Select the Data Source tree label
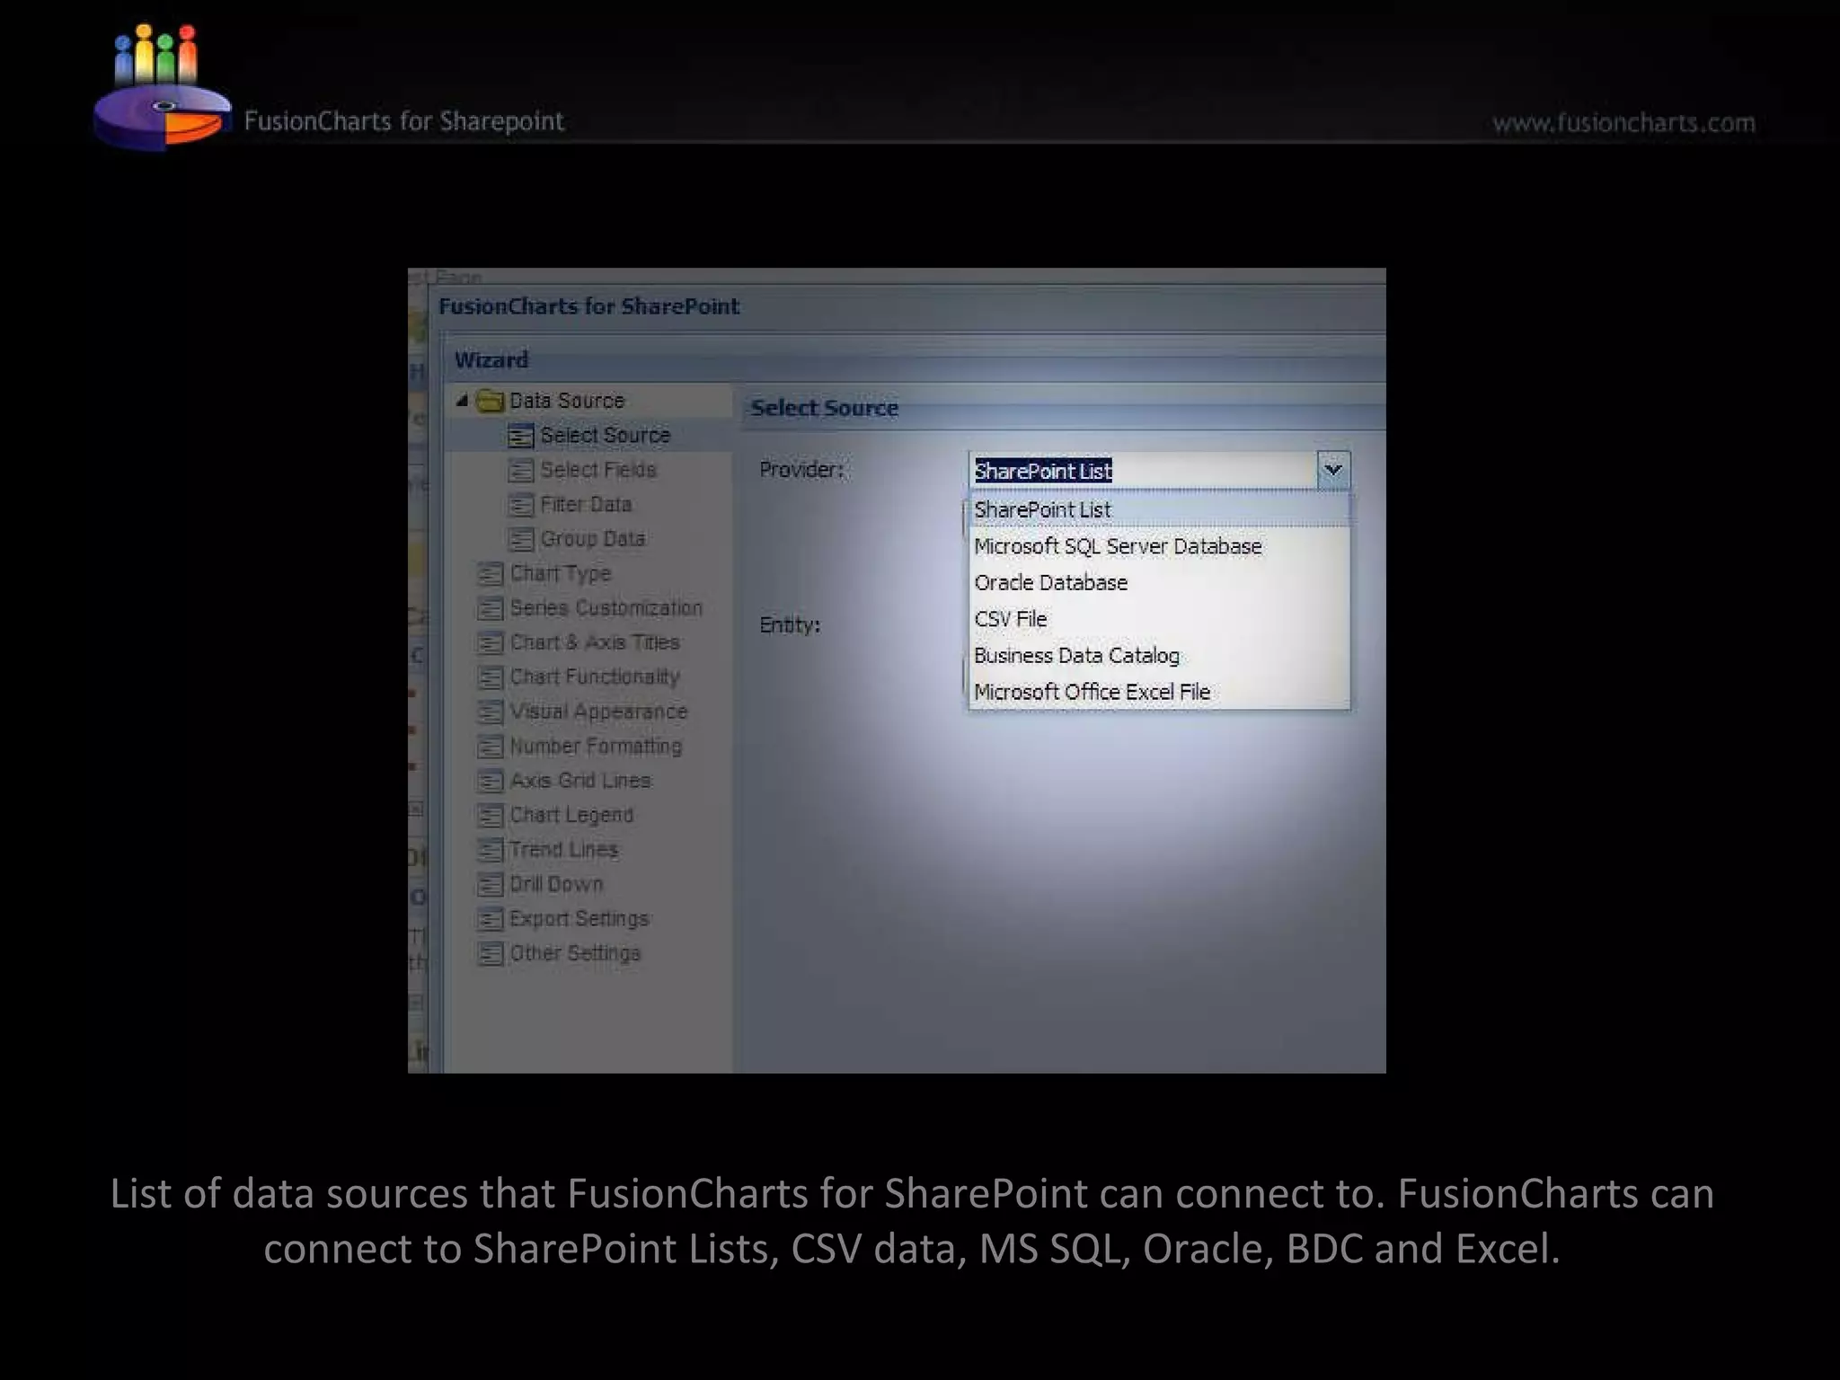This screenshot has height=1380, width=1840. (567, 400)
